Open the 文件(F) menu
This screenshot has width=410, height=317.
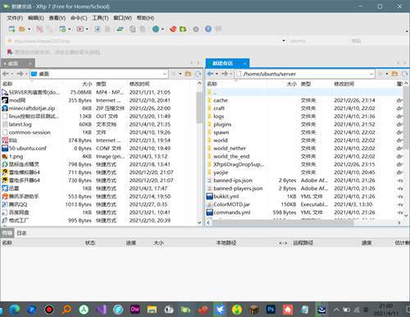pos(15,18)
